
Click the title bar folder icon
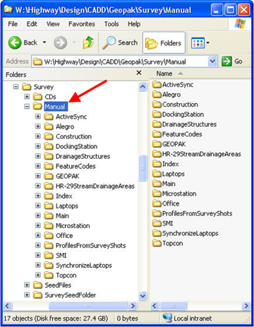point(8,10)
